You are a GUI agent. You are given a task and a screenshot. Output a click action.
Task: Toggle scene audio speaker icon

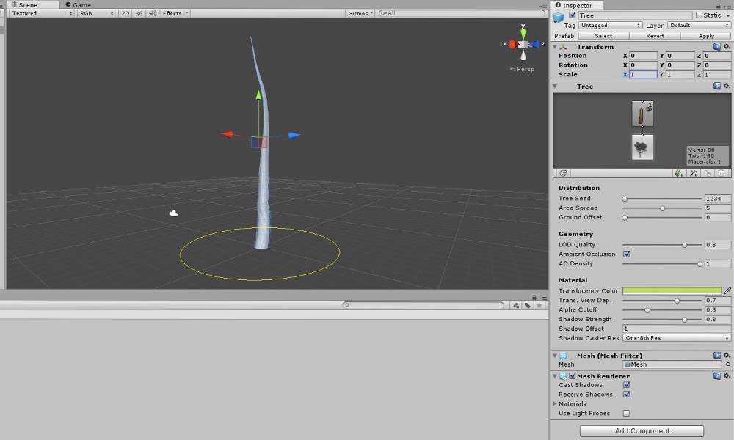(152, 13)
